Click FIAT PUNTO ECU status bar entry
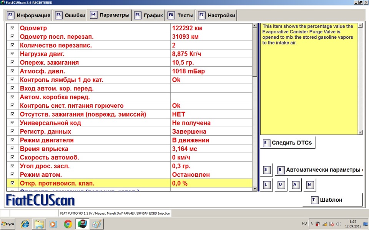 pyautogui.click(x=115, y=214)
